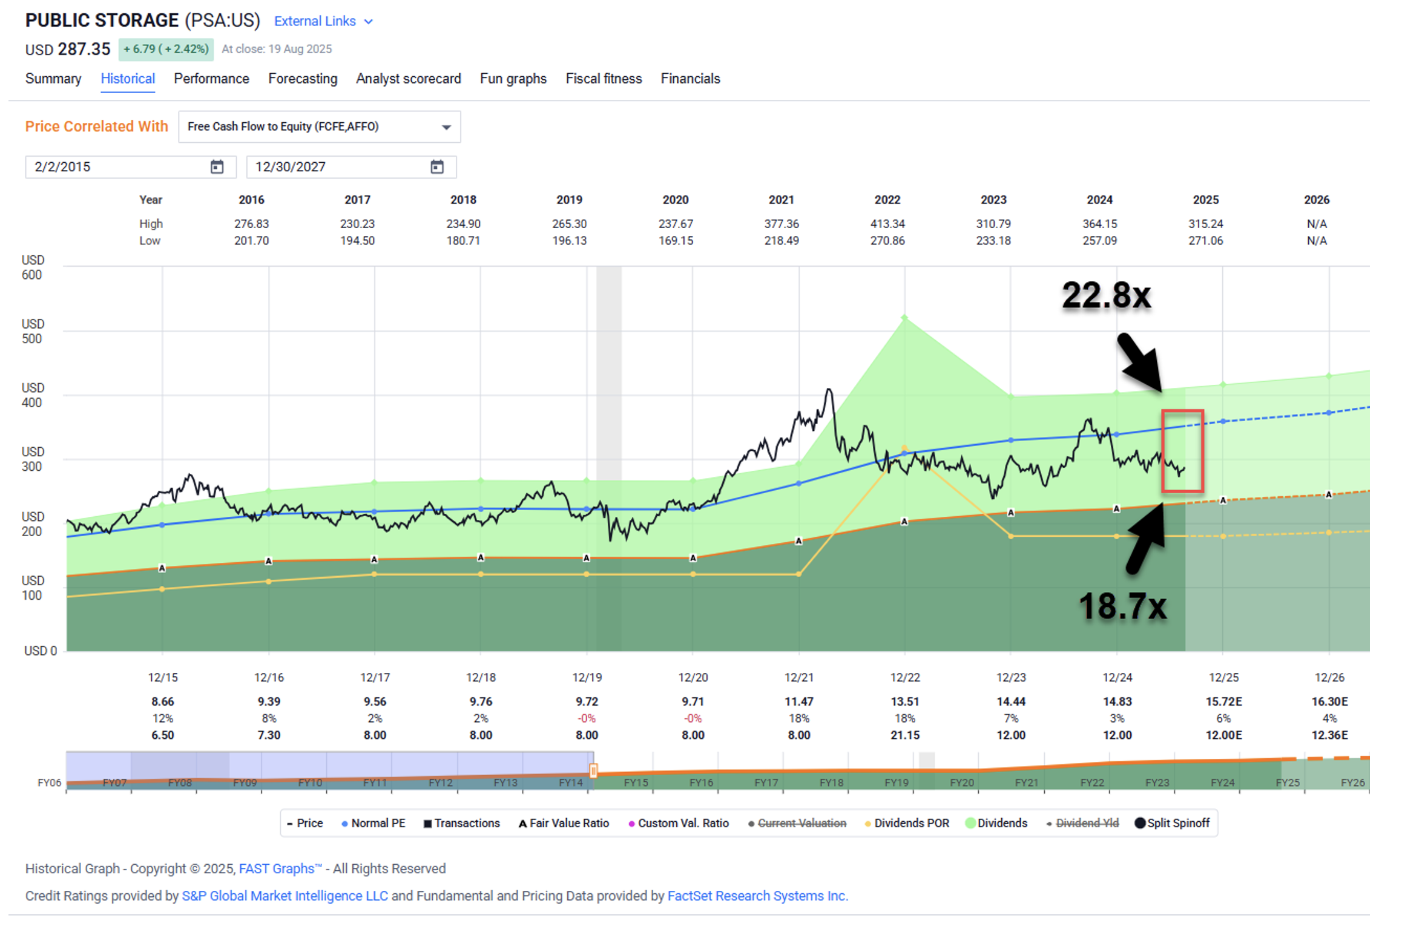Toggle the Dividends legend item
This screenshot has width=1402, height=938.
996,823
